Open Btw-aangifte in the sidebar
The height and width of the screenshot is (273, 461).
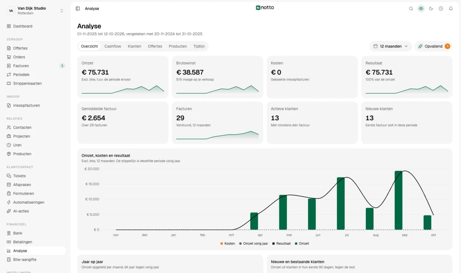coord(35,260)
